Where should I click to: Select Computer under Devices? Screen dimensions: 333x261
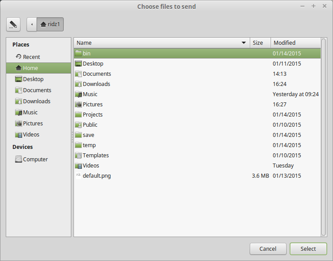[39, 159]
